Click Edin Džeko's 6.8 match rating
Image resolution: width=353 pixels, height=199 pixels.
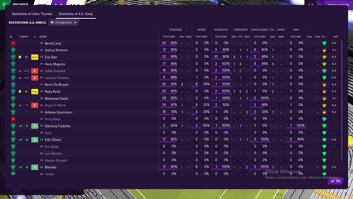click(x=334, y=140)
